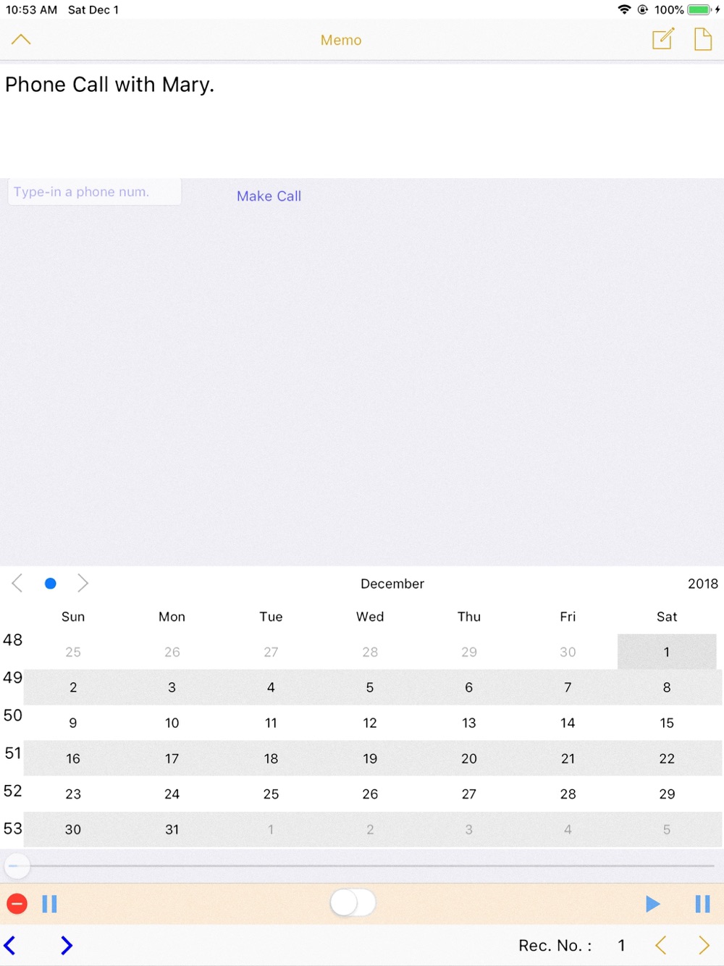Go back with the blue left arrow

click(x=10, y=945)
